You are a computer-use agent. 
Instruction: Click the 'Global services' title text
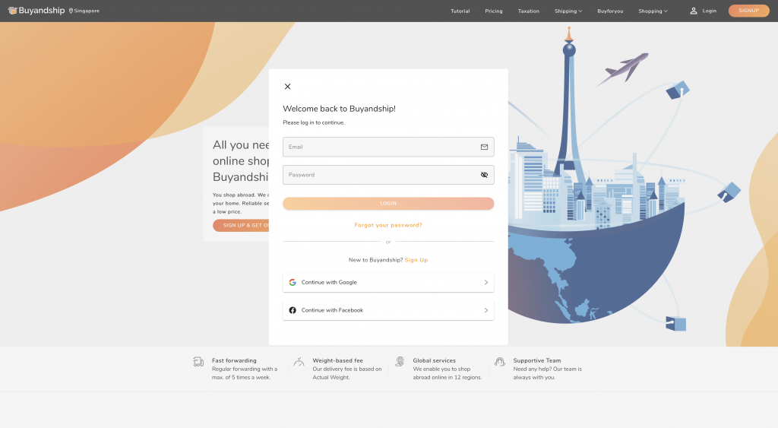tap(434, 360)
